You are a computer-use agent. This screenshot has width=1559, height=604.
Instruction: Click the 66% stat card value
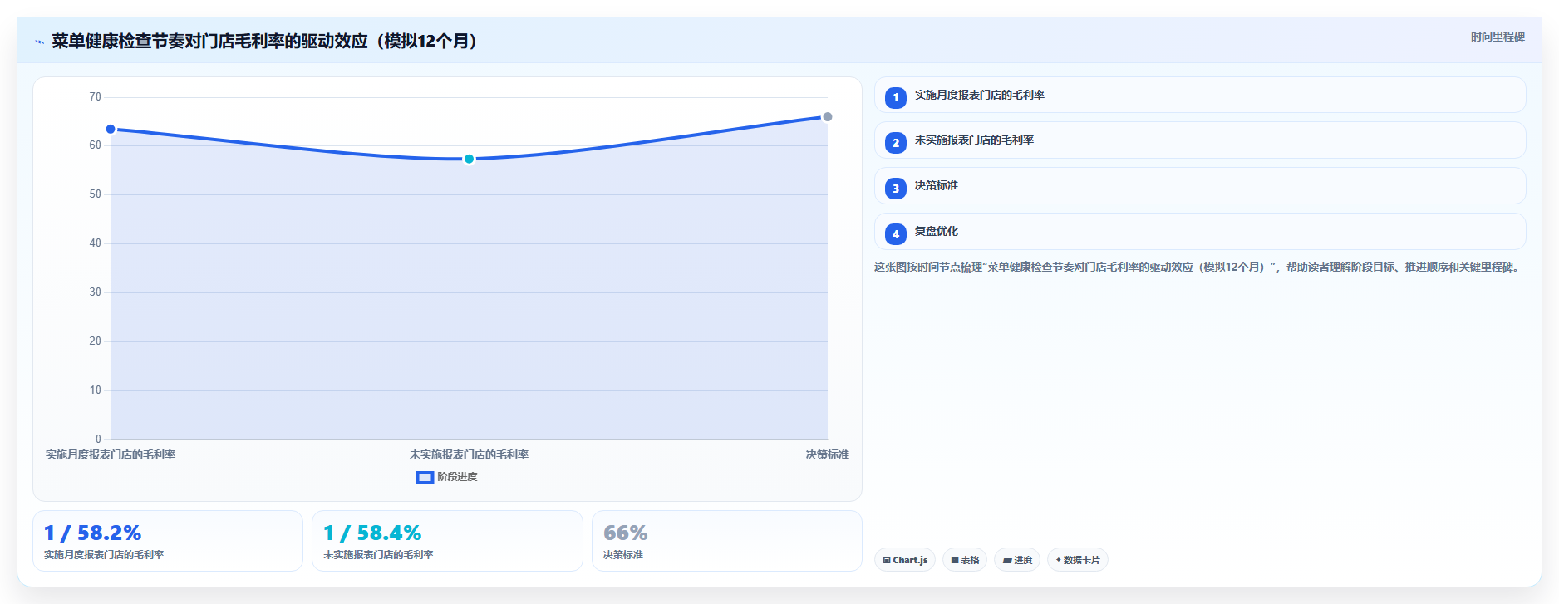(626, 533)
